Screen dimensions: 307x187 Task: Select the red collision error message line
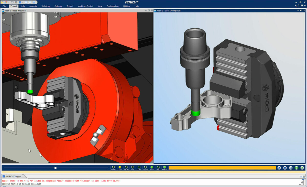61,181
